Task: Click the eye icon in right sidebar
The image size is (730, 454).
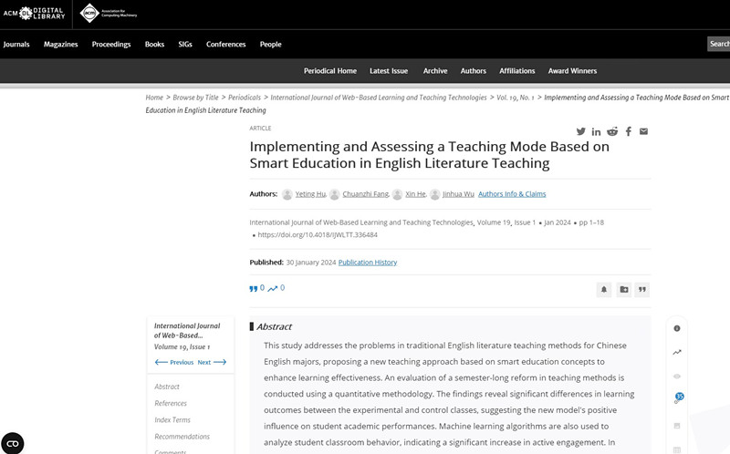Action: 677,377
